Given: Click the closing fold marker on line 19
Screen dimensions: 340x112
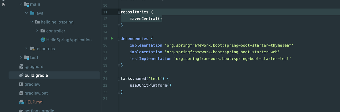Looking at the screenshot, I should pos(119,65).
